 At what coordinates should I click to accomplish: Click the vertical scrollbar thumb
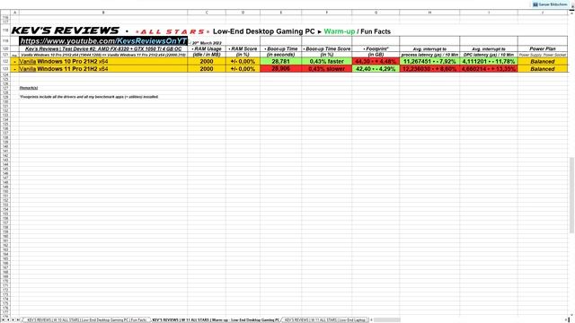(571, 195)
